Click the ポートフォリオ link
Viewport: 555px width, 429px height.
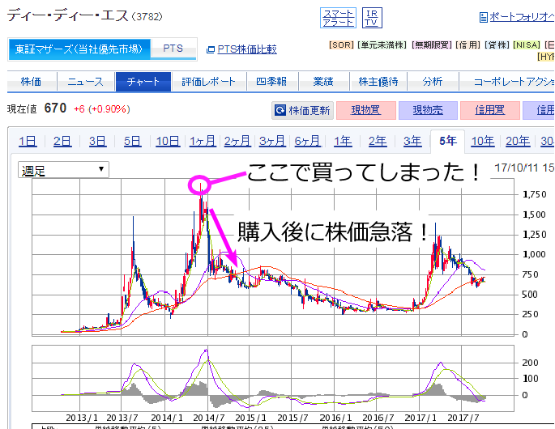522,17
